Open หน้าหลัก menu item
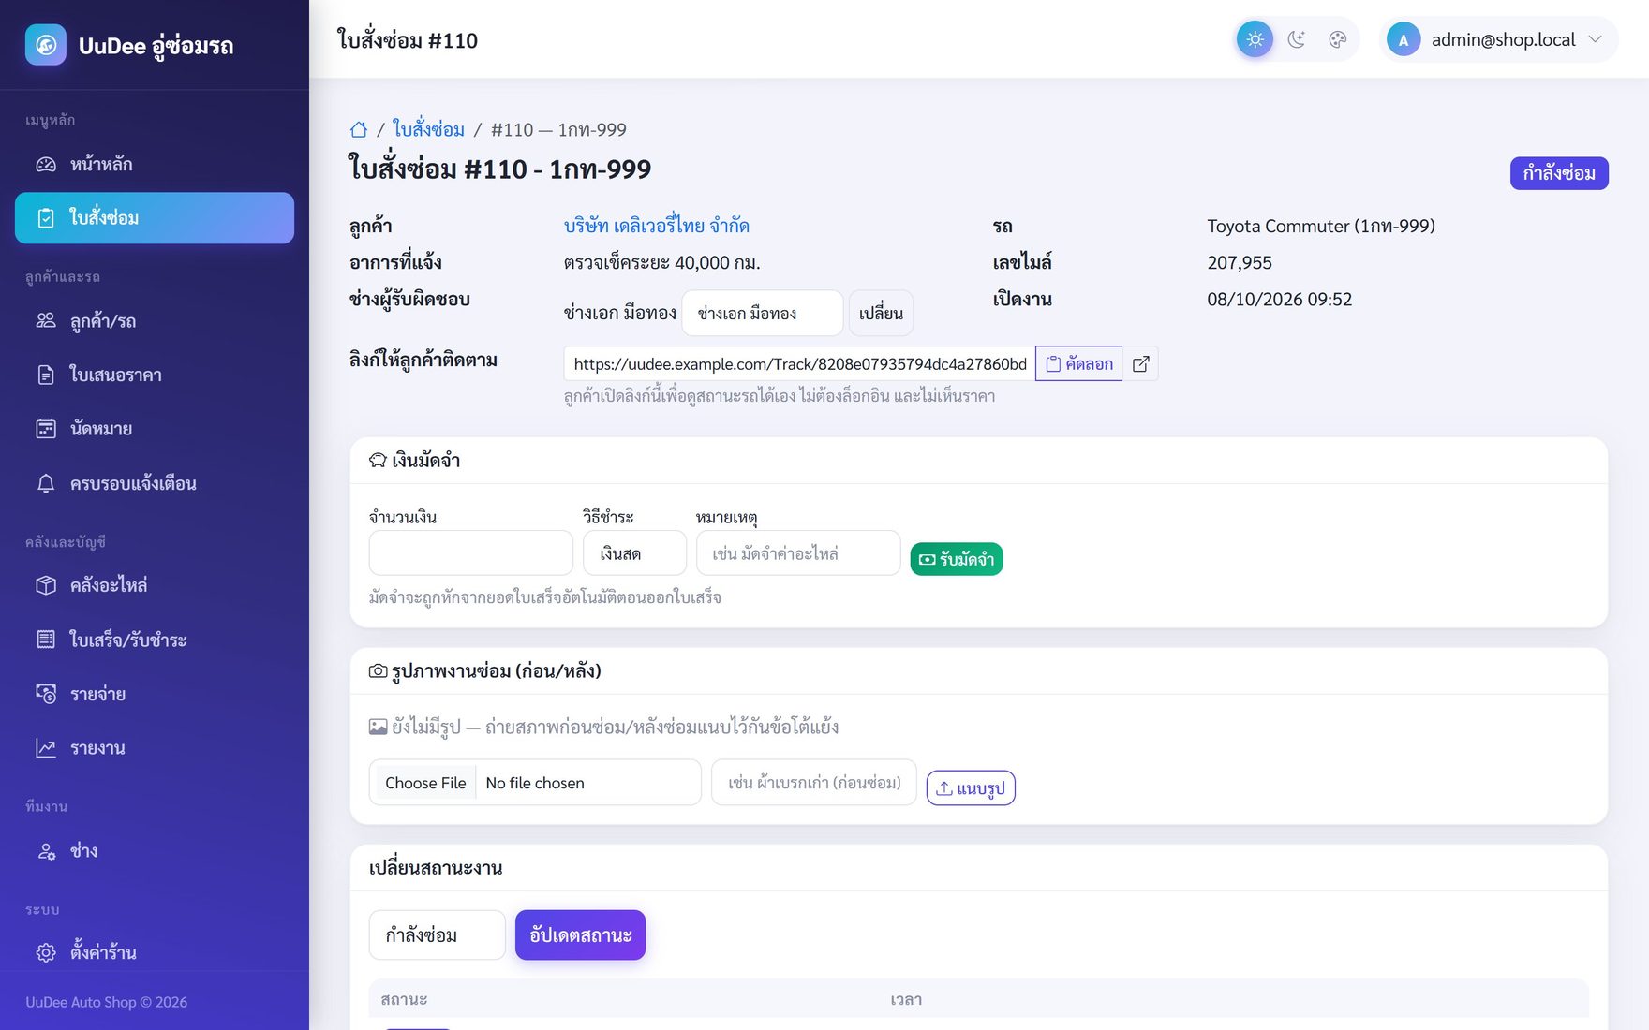The height and width of the screenshot is (1030, 1649). pos(155,165)
